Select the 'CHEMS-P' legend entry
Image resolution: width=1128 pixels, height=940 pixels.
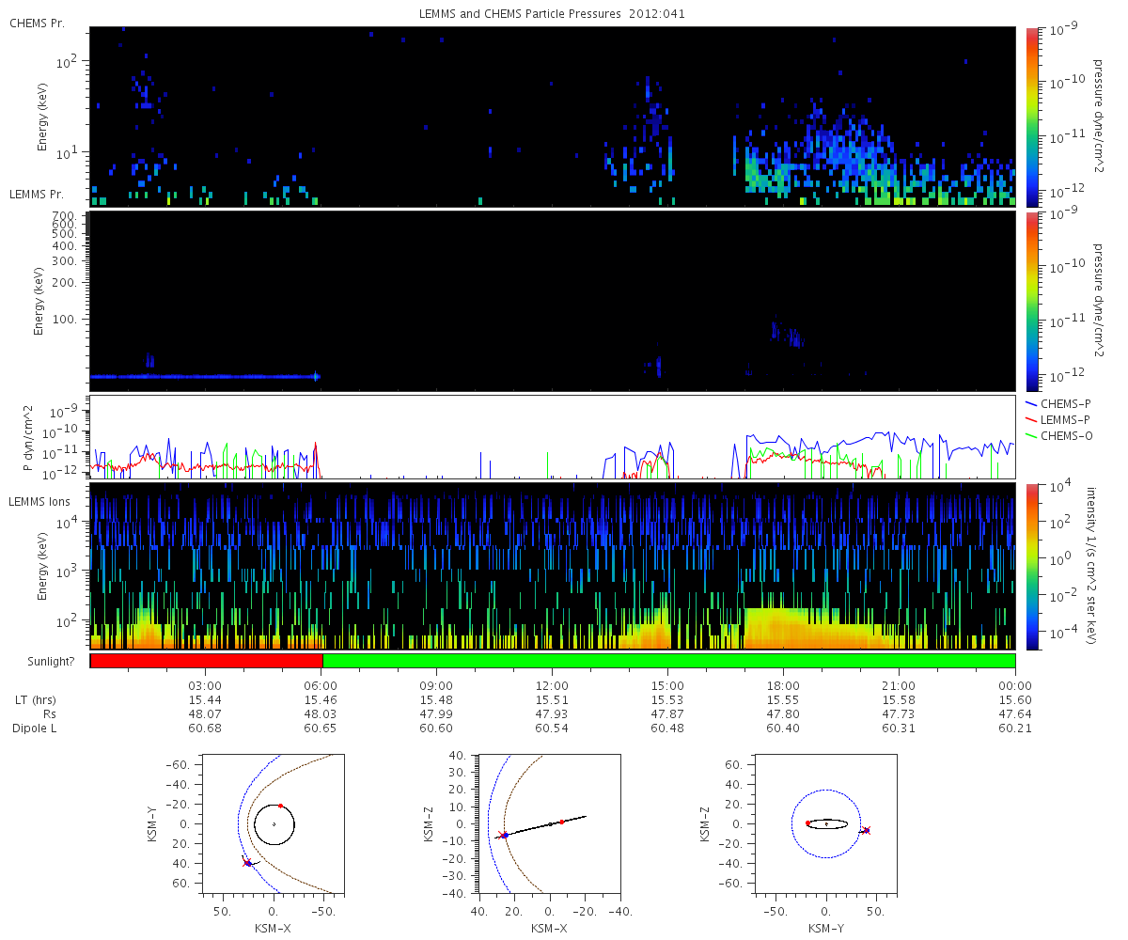coord(1060,403)
